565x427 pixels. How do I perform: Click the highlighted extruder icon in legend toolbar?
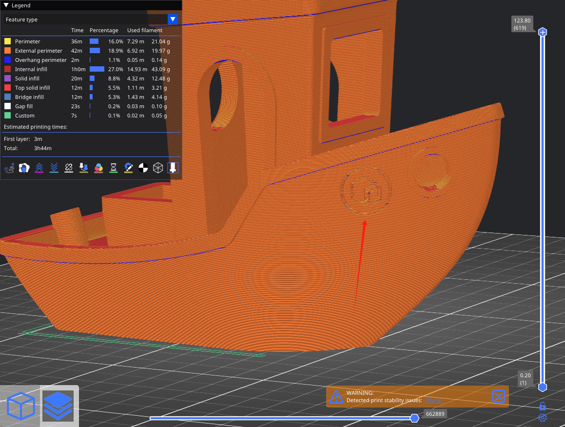[x=173, y=168]
